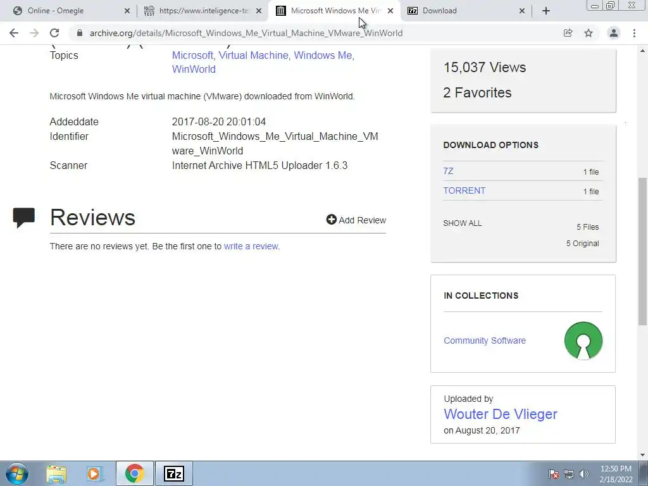Open the volume speaker tray icon
This screenshot has height=486, width=648.
(x=583, y=474)
